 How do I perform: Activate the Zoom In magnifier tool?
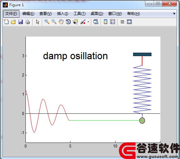[x=47, y=22]
